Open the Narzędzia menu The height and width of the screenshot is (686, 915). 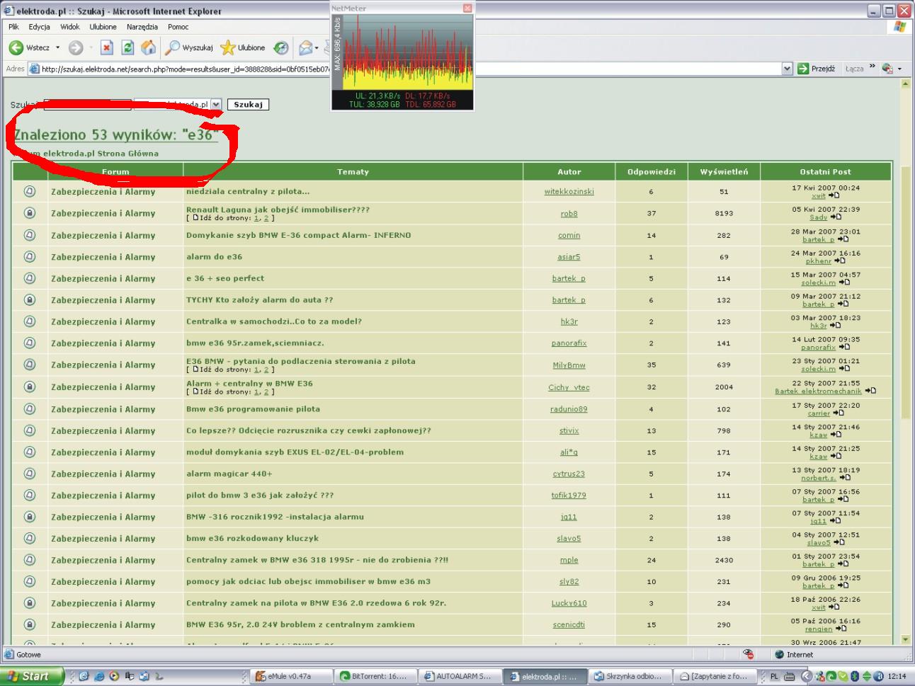[x=142, y=27]
